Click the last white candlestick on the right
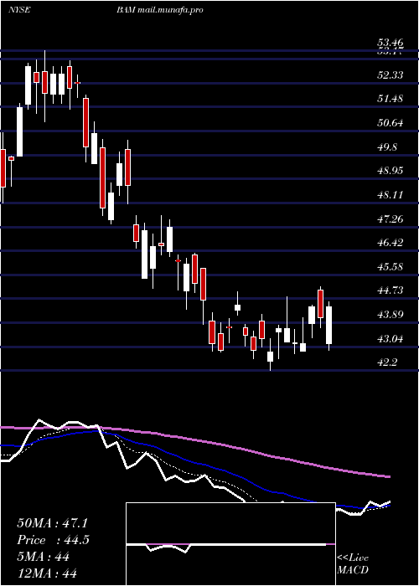 [328, 325]
